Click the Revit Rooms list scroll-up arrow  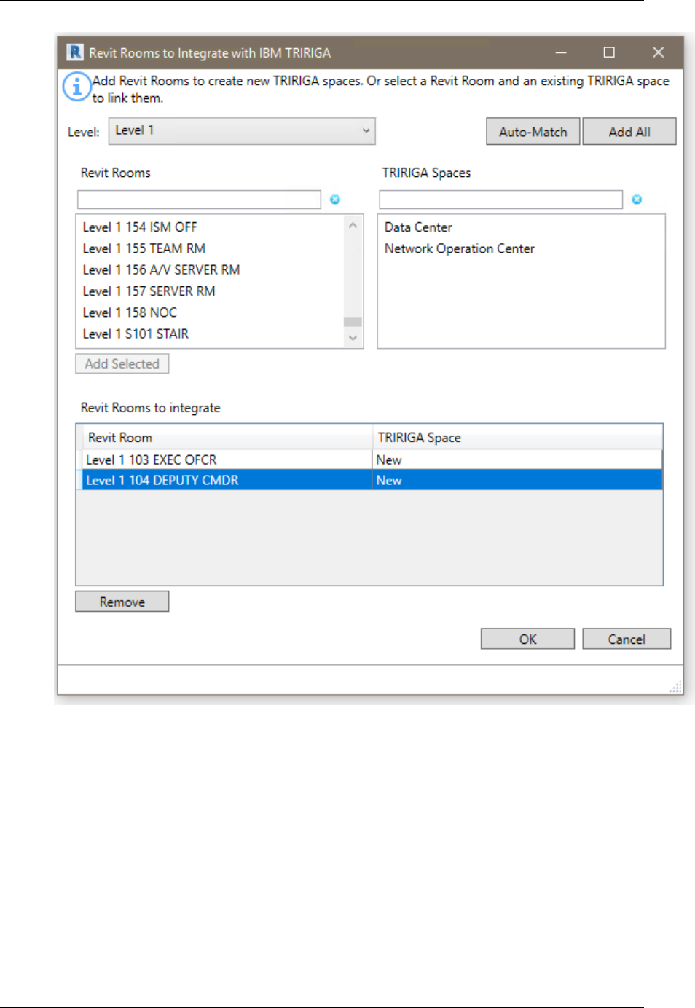[x=353, y=225]
